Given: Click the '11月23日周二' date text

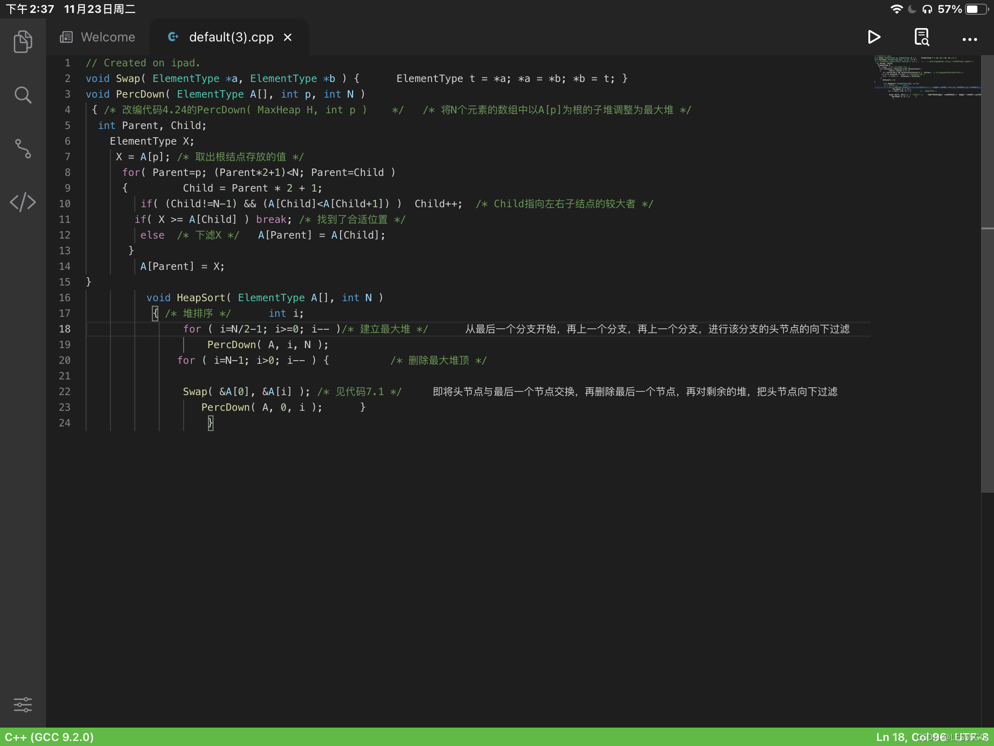Looking at the screenshot, I should point(100,9).
